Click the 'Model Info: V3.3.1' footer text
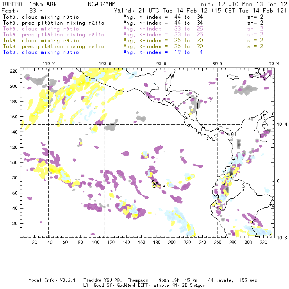The width and height of the screenshot is (289, 289). click(x=52, y=280)
